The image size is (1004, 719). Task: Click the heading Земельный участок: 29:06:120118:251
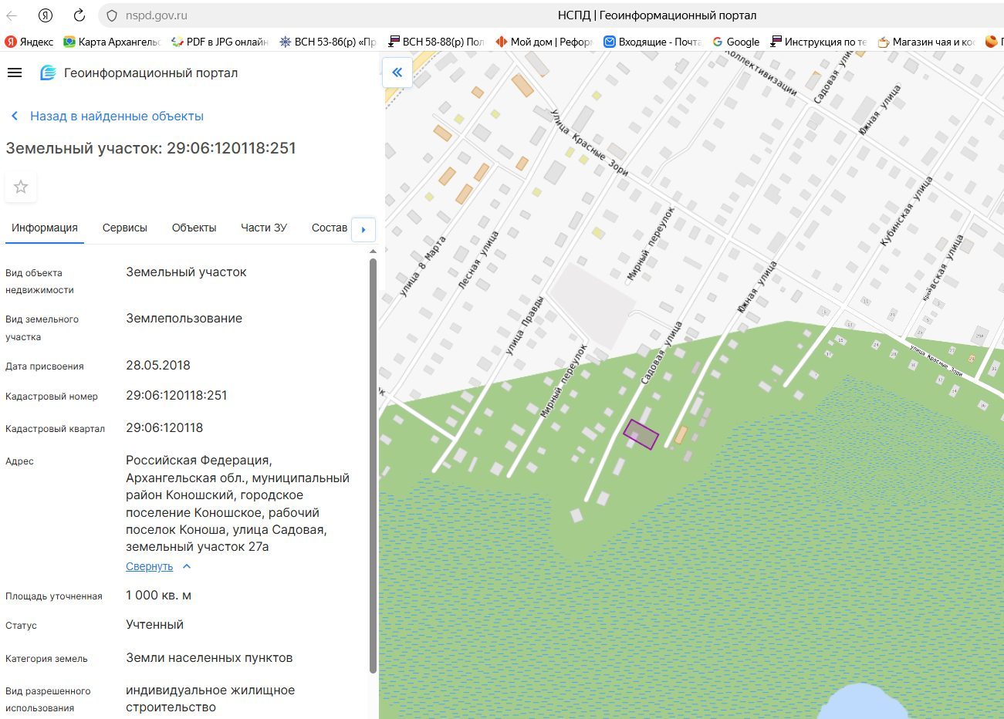(151, 148)
